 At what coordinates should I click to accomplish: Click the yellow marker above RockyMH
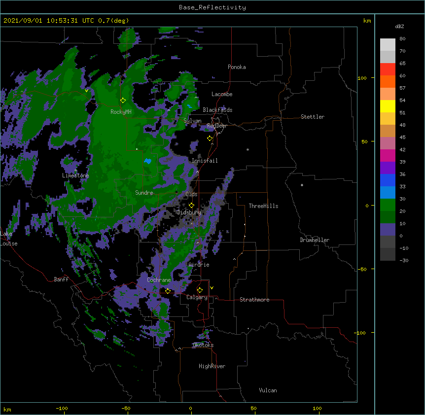[x=123, y=100]
